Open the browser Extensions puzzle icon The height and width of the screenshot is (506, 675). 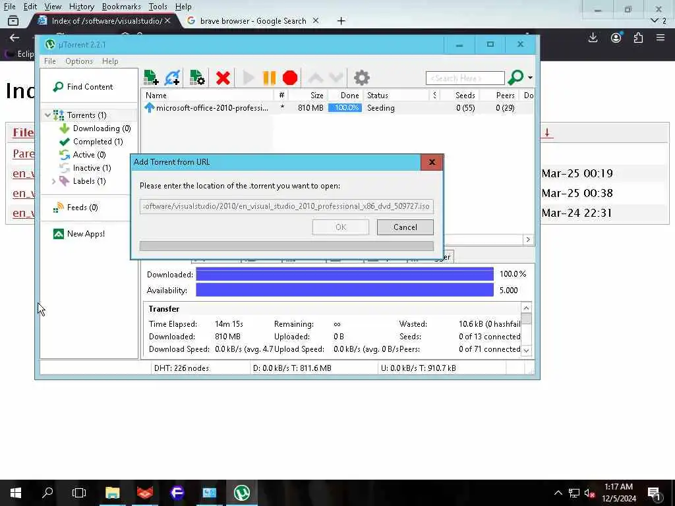pyautogui.click(x=638, y=38)
